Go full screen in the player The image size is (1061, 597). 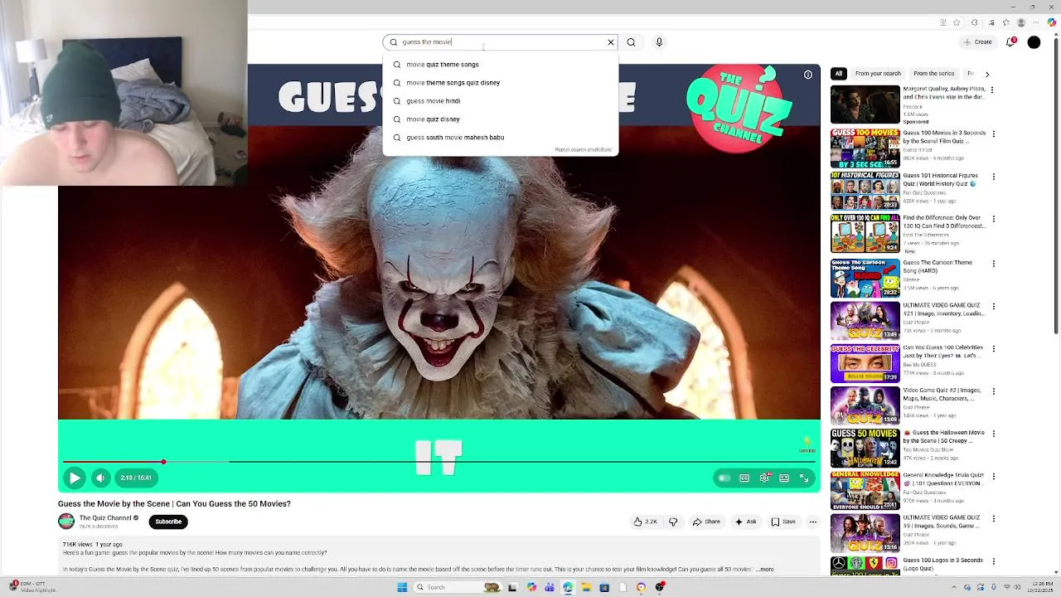[x=804, y=478]
